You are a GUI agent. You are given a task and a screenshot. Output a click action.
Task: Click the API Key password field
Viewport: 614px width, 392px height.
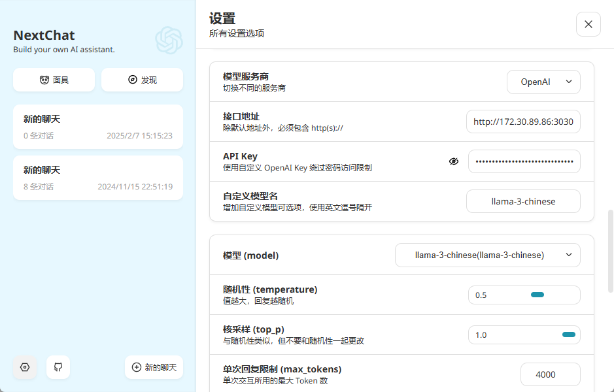click(x=524, y=161)
